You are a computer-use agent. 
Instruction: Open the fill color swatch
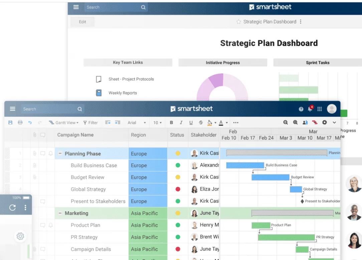point(210,122)
